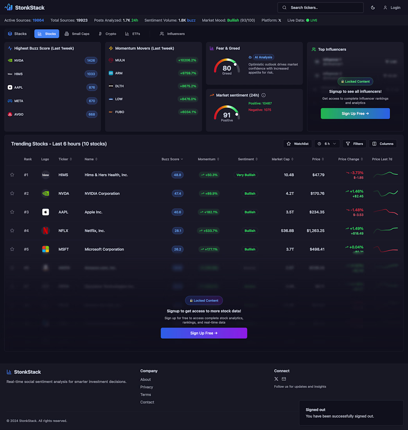
Task: Click MULN logo in Momentum Movers
Action: 111,60
